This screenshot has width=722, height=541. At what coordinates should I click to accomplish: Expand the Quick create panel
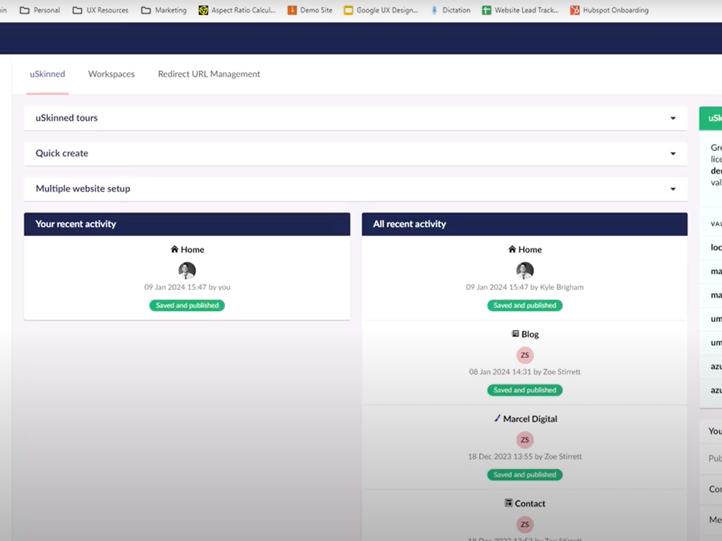[x=673, y=154]
